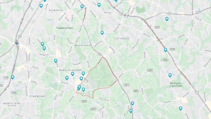The height and width of the screenshot is (119, 211).
Task: Click the lower pin above E Woodlawn Rd
Action: [44, 48]
